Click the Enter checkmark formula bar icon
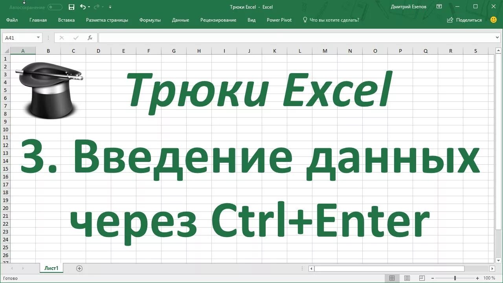The image size is (503, 283). (x=76, y=38)
